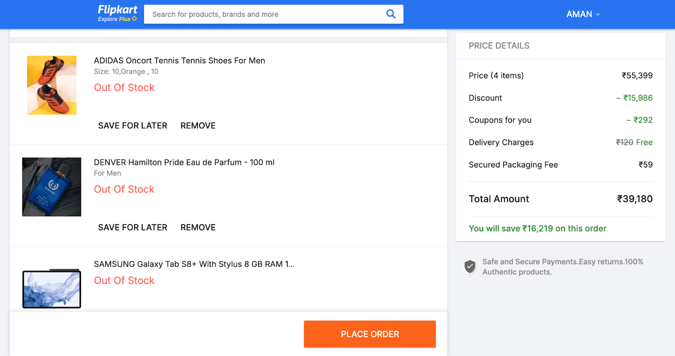Open the SAMSUNG Galaxy Tab S8+ listing

pos(194,264)
